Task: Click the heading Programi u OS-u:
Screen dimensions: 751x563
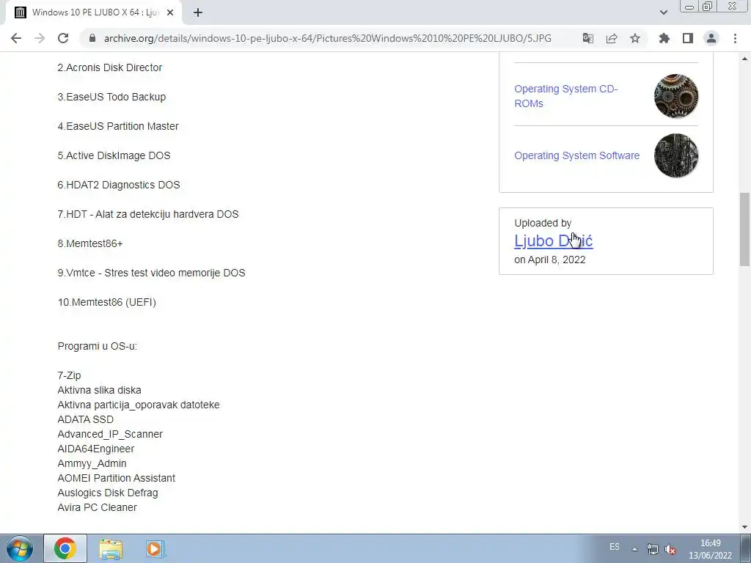Action: coord(98,346)
